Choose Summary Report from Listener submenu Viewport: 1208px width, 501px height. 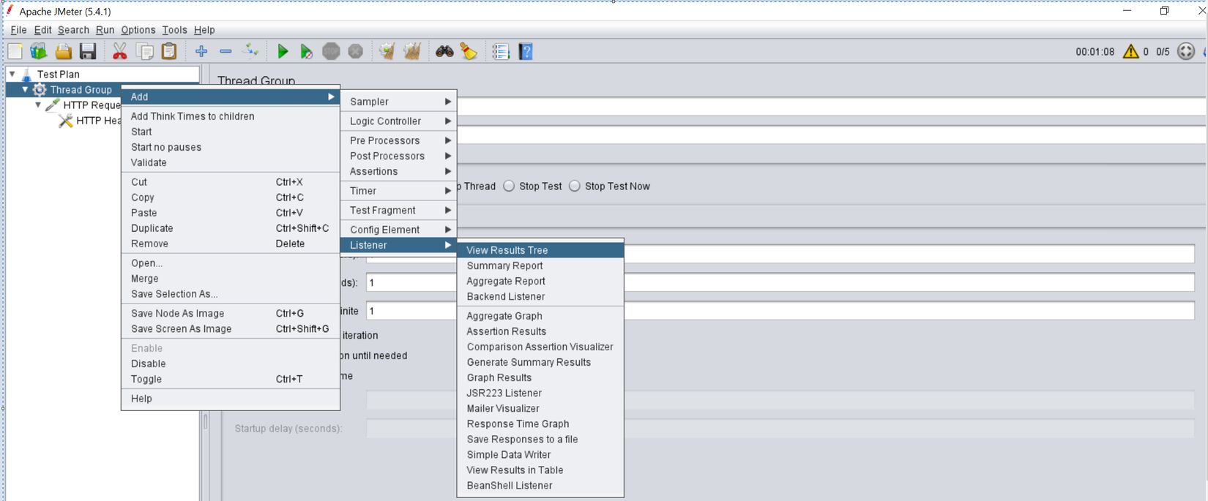click(x=540, y=265)
